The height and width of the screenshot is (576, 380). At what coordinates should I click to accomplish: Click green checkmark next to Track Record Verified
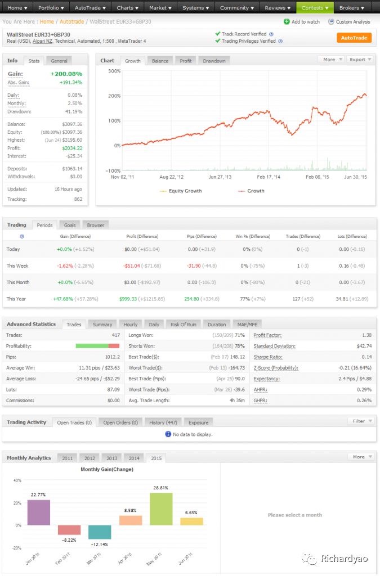(218, 34)
